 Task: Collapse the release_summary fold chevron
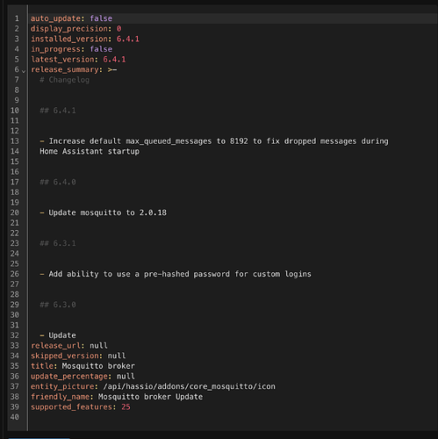(24, 71)
